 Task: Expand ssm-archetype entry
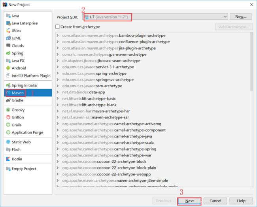point(58,86)
